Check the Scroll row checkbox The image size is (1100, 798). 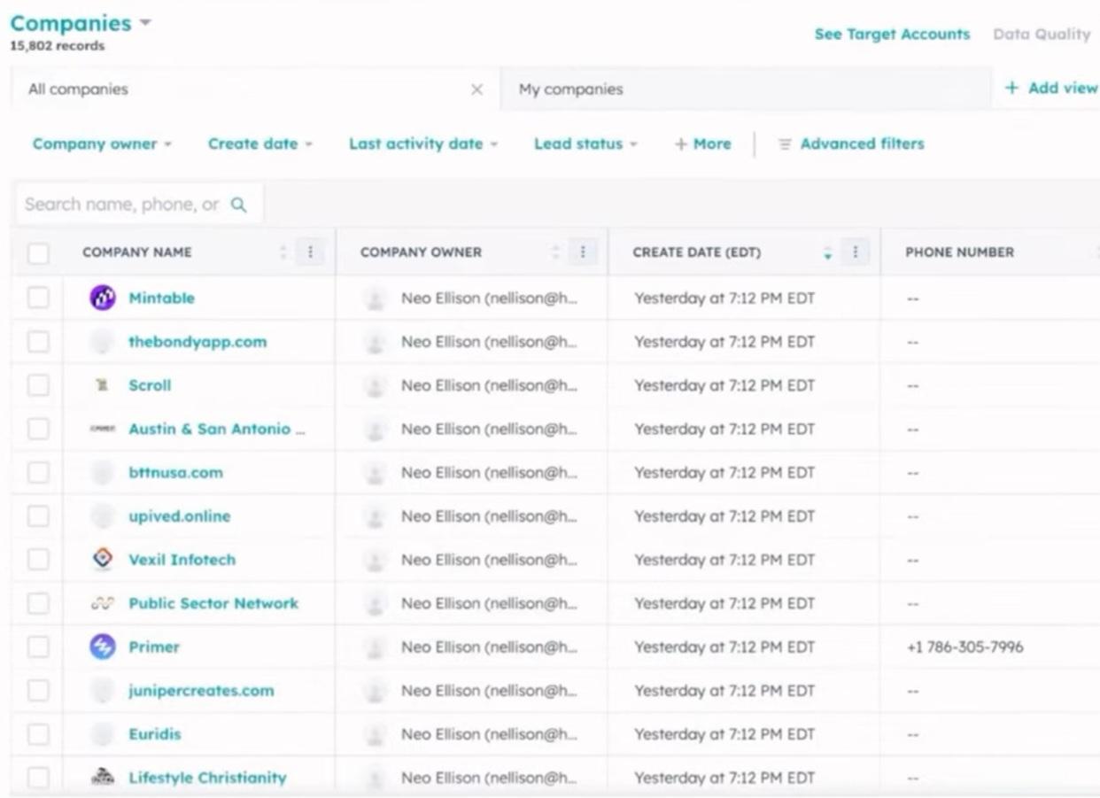pyautogui.click(x=38, y=385)
